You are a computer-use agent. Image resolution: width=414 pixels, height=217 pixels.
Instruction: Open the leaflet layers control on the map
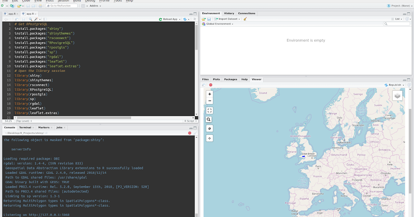tap(397, 95)
